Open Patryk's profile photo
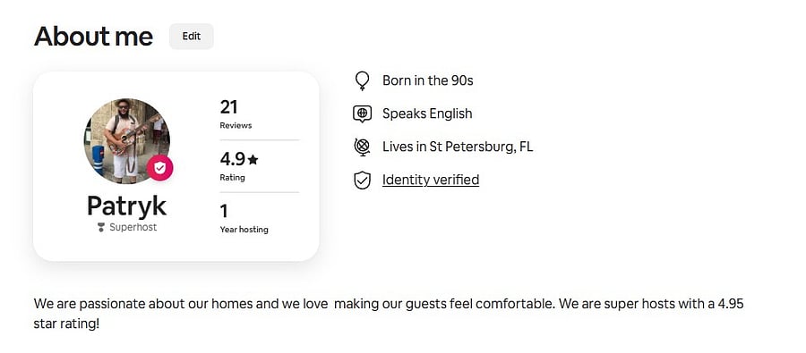This screenshot has width=806, height=353. tap(127, 141)
